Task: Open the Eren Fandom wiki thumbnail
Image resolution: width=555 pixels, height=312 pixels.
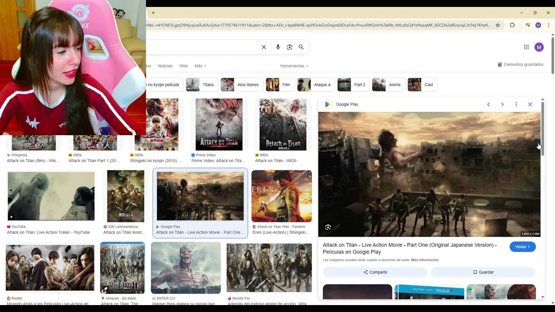Action: click(281, 196)
